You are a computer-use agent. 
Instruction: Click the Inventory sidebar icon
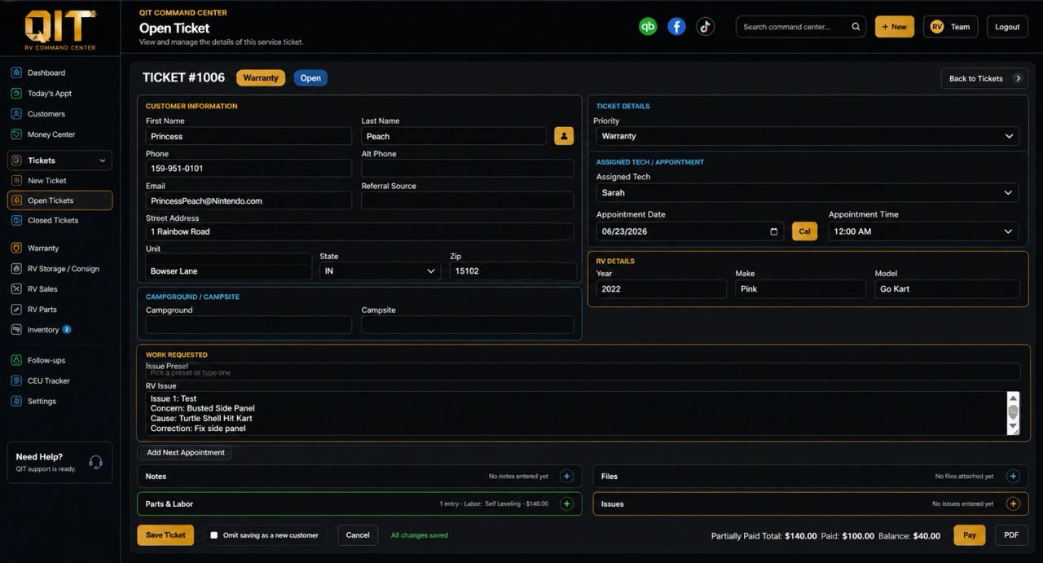[16, 330]
